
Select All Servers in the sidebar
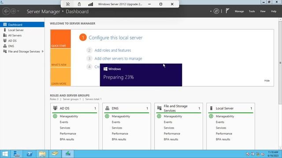click(x=22, y=35)
